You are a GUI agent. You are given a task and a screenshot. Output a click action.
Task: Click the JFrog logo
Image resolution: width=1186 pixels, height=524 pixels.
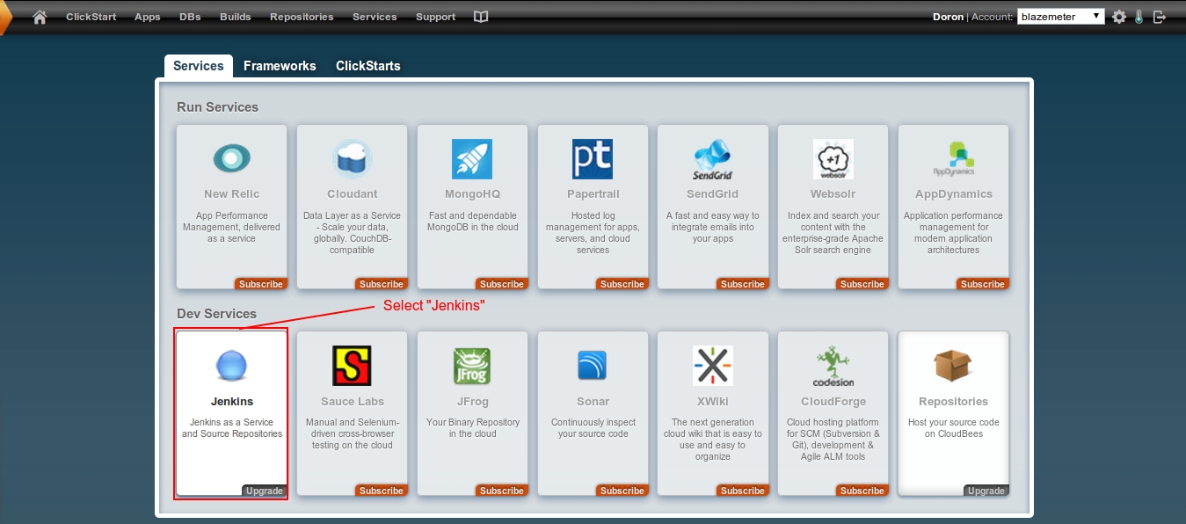[472, 366]
